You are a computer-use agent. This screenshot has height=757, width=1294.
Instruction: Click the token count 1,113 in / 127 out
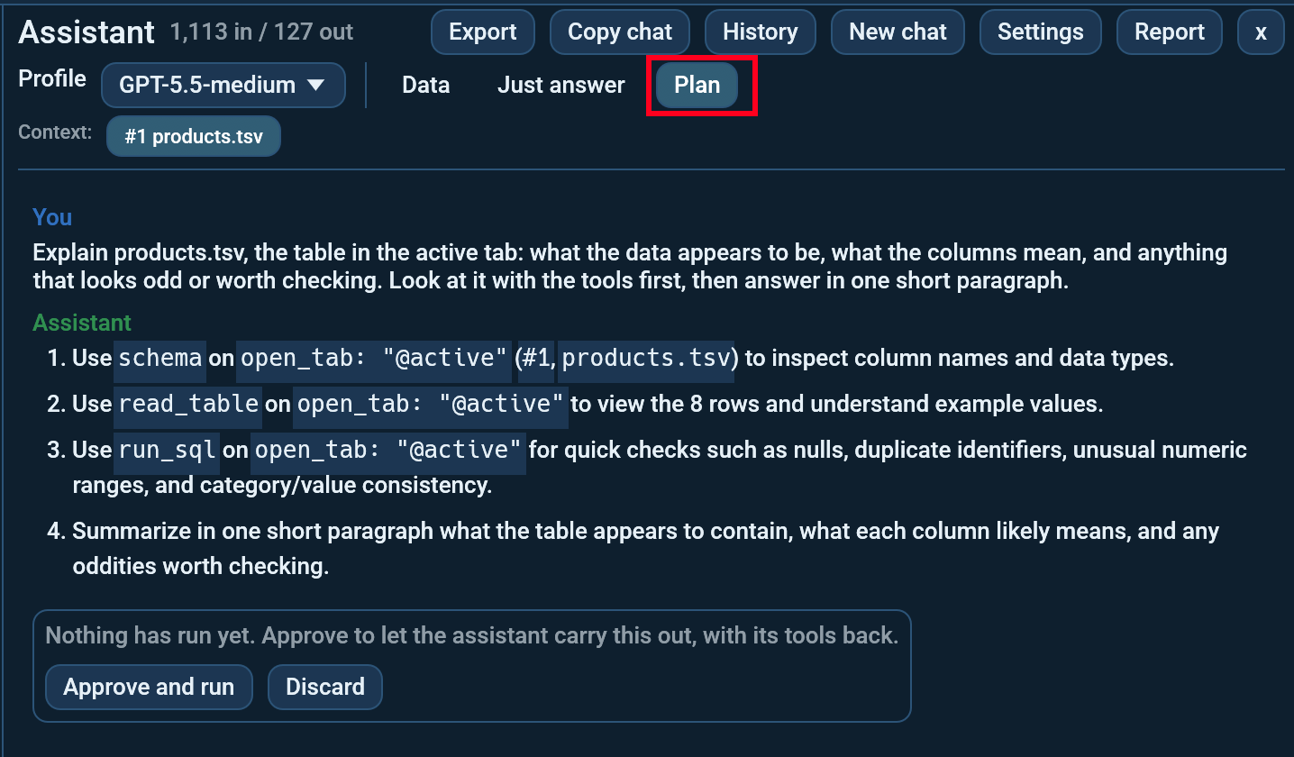(x=261, y=32)
